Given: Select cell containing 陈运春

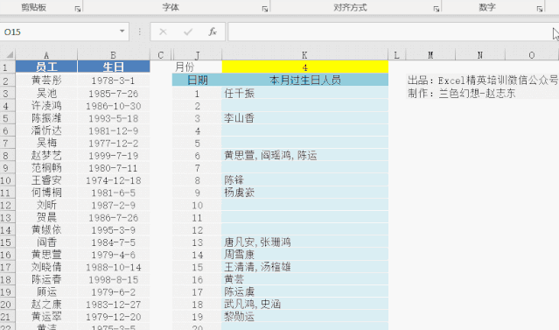Looking at the screenshot, I should click(x=46, y=280).
